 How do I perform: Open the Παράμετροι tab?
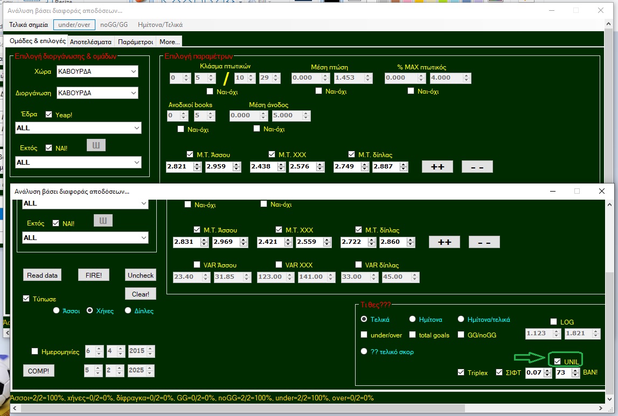135,41
